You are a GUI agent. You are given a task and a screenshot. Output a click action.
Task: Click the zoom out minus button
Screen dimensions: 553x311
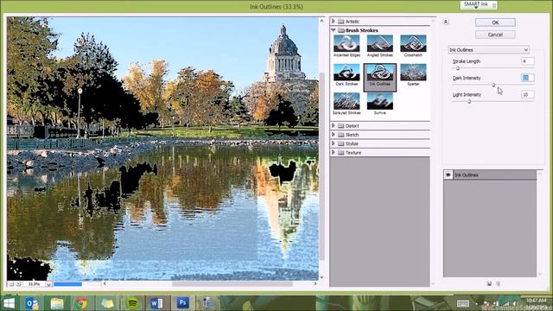click(x=11, y=284)
